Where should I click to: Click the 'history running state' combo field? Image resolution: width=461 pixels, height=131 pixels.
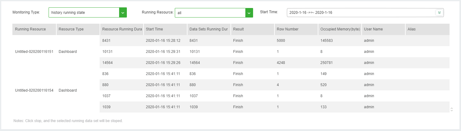(84, 13)
